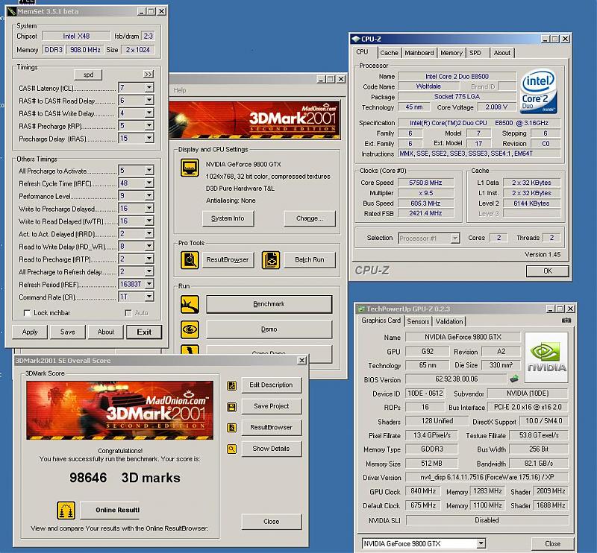The height and width of the screenshot is (553, 597).
Task: Open the GeForce 9800 GTX selector dropdown
Action: point(481,543)
